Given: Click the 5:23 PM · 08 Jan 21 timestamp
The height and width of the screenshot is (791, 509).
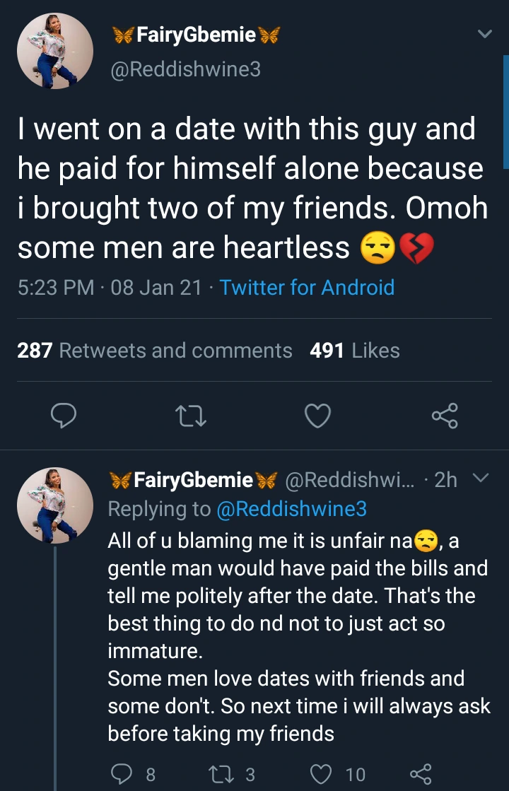Looking at the screenshot, I should click(110, 288).
